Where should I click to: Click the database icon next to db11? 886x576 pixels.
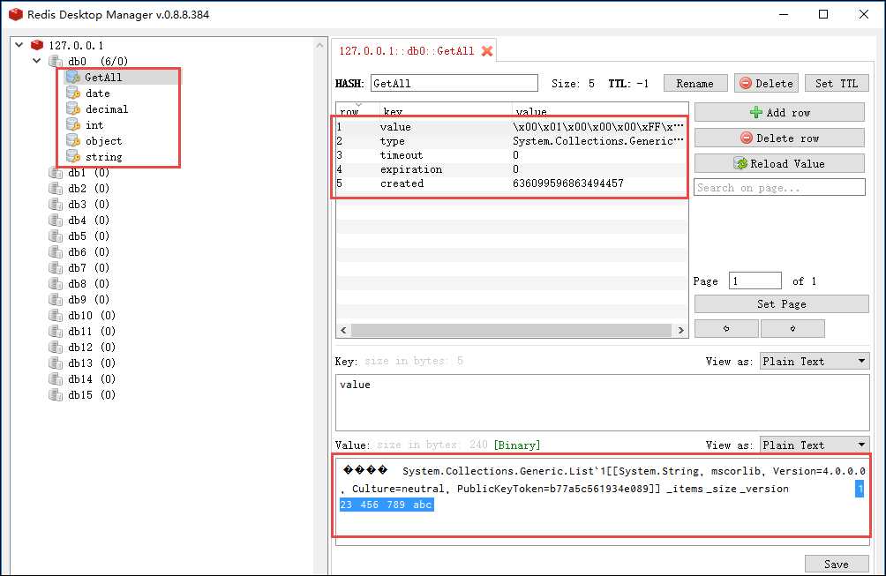click(56, 331)
